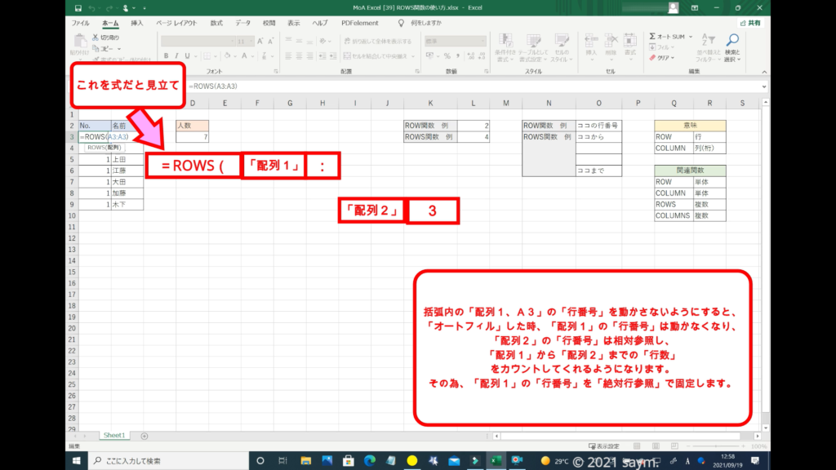Click the AutoSum (オート SUM) sigma icon
Viewport: 836px width, 470px height.
652,37
